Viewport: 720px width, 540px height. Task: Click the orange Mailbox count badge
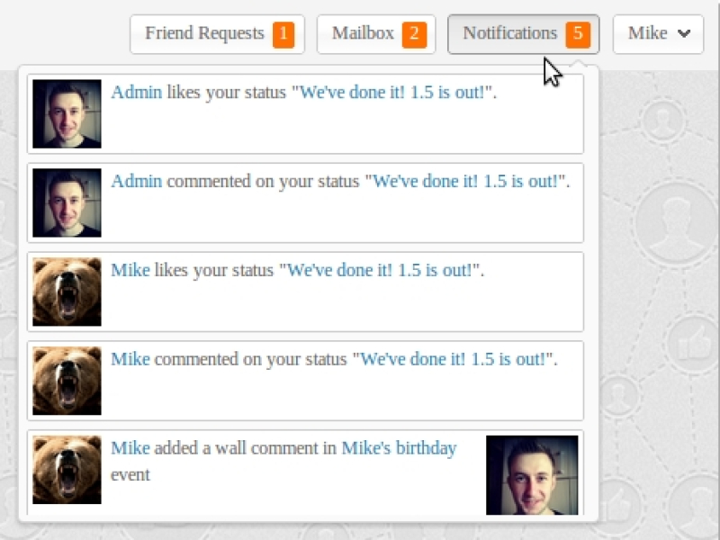414,35
